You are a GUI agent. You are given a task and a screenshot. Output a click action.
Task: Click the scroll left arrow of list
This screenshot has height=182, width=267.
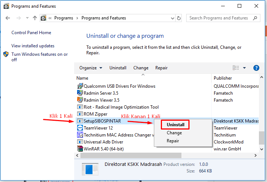[77, 155]
